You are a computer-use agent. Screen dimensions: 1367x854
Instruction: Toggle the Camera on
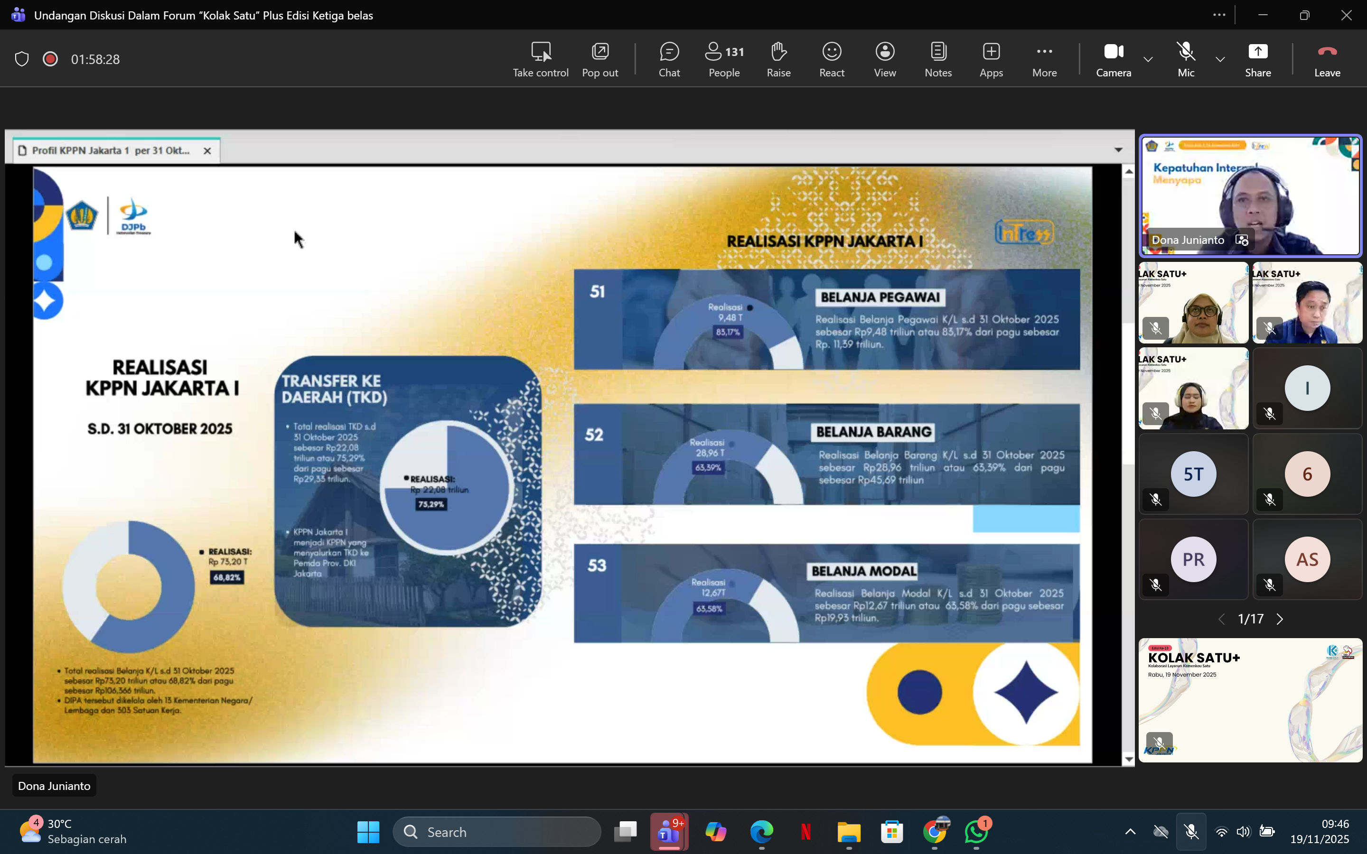(1114, 59)
